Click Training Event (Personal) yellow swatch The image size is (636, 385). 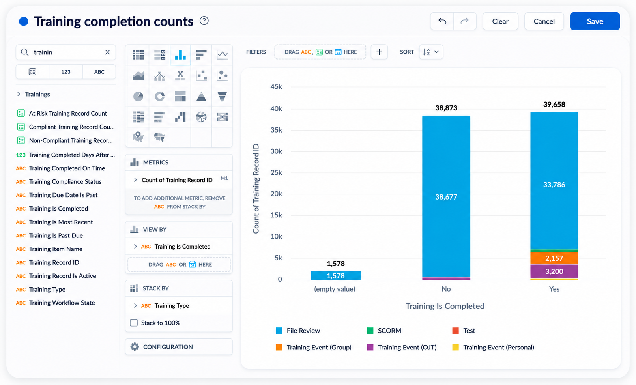tap(455, 347)
